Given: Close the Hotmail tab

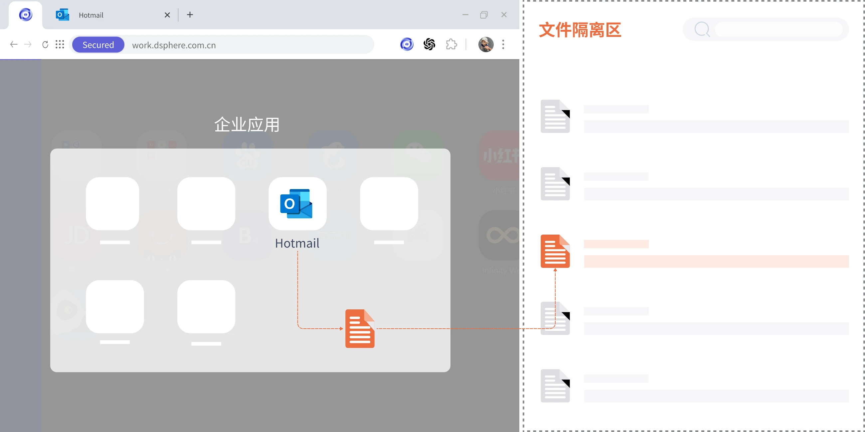Looking at the screenshot, I should click(167, 15).
